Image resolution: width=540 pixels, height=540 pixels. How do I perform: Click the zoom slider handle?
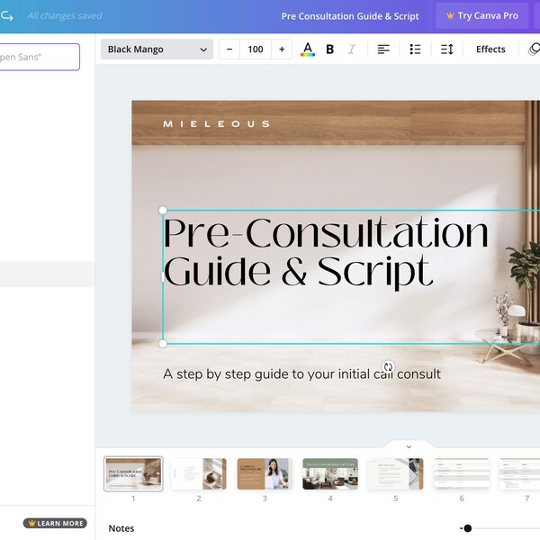click(x=467, y=528)
